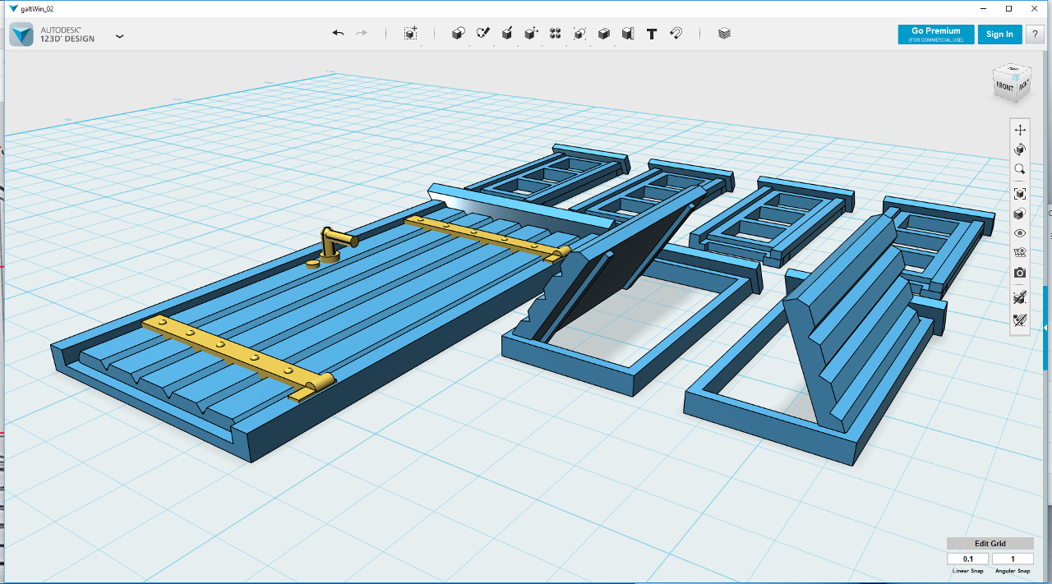The height and width of the screenshot is (584, 1052).
Task: Open Help with the question mark button
Action: click(x=1034, y=34)
